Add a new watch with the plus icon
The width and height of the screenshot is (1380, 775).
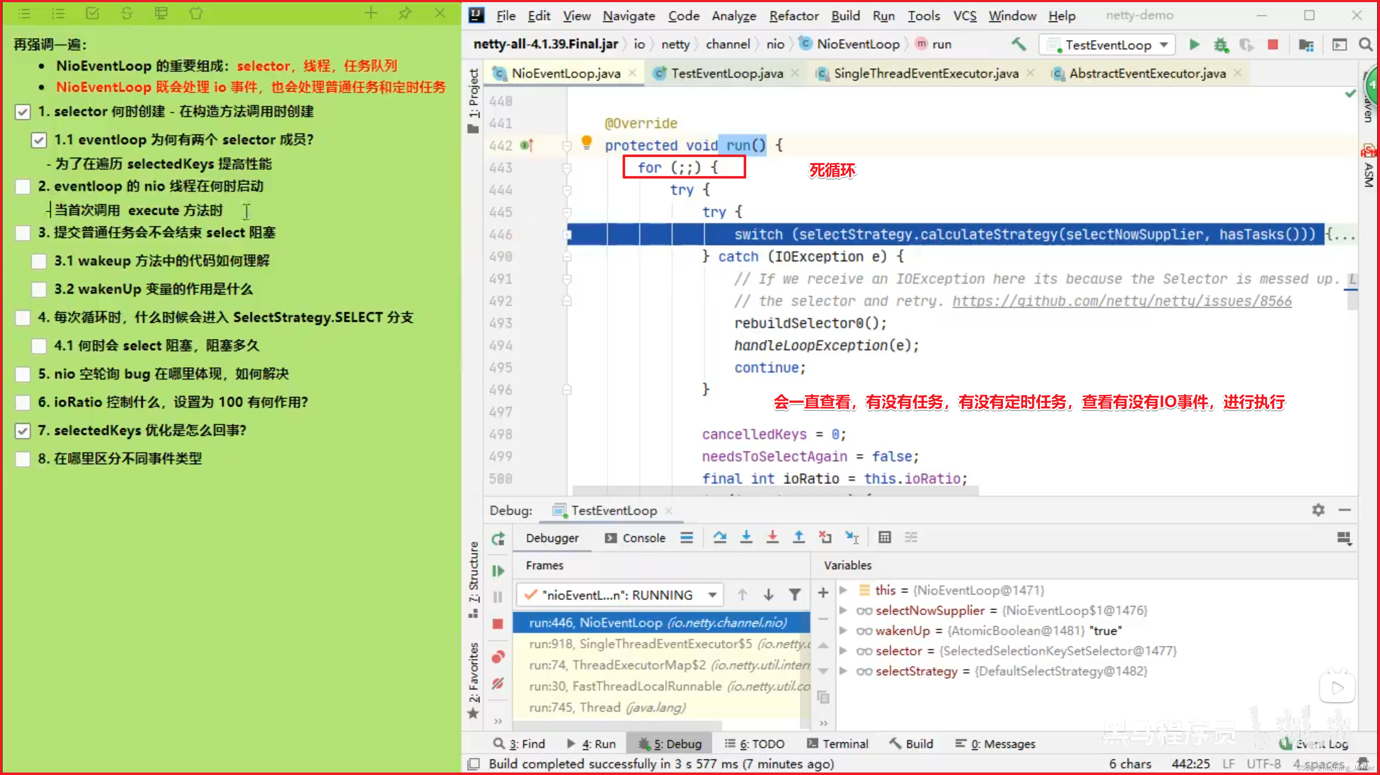point(823,593)
